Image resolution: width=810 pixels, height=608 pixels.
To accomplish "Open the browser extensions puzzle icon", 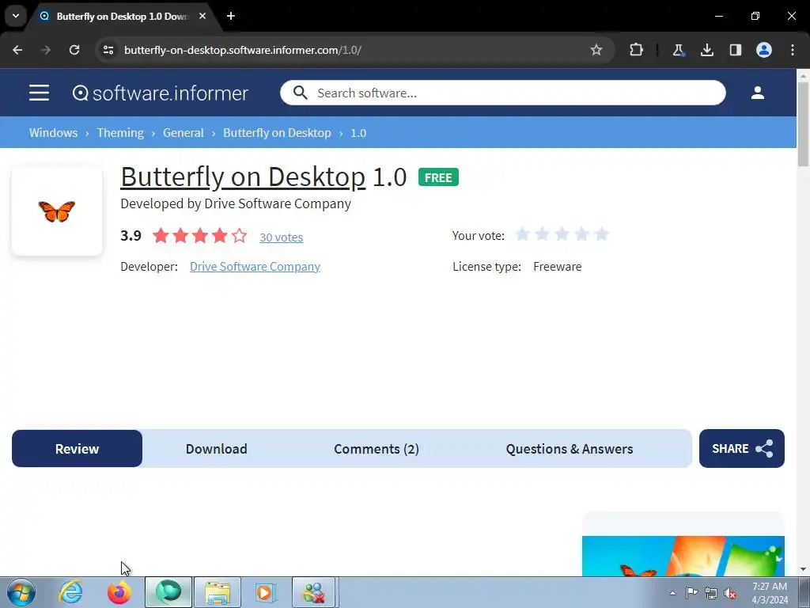I will pyautogui.click(x=637, y=50).
